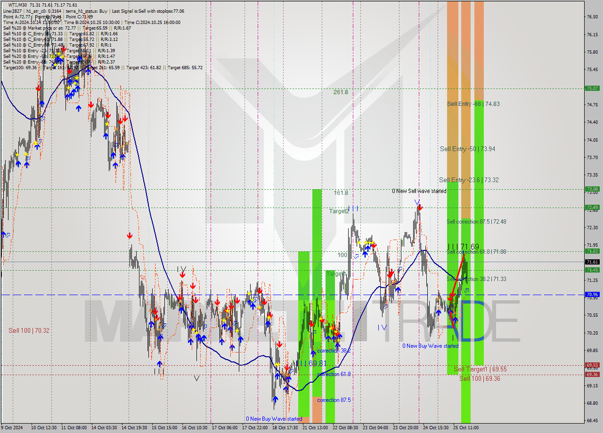603x433 pixels.
Task: Click 'Sell correction 87.5 | 72.48' label
Action: [x=476, y=221]
